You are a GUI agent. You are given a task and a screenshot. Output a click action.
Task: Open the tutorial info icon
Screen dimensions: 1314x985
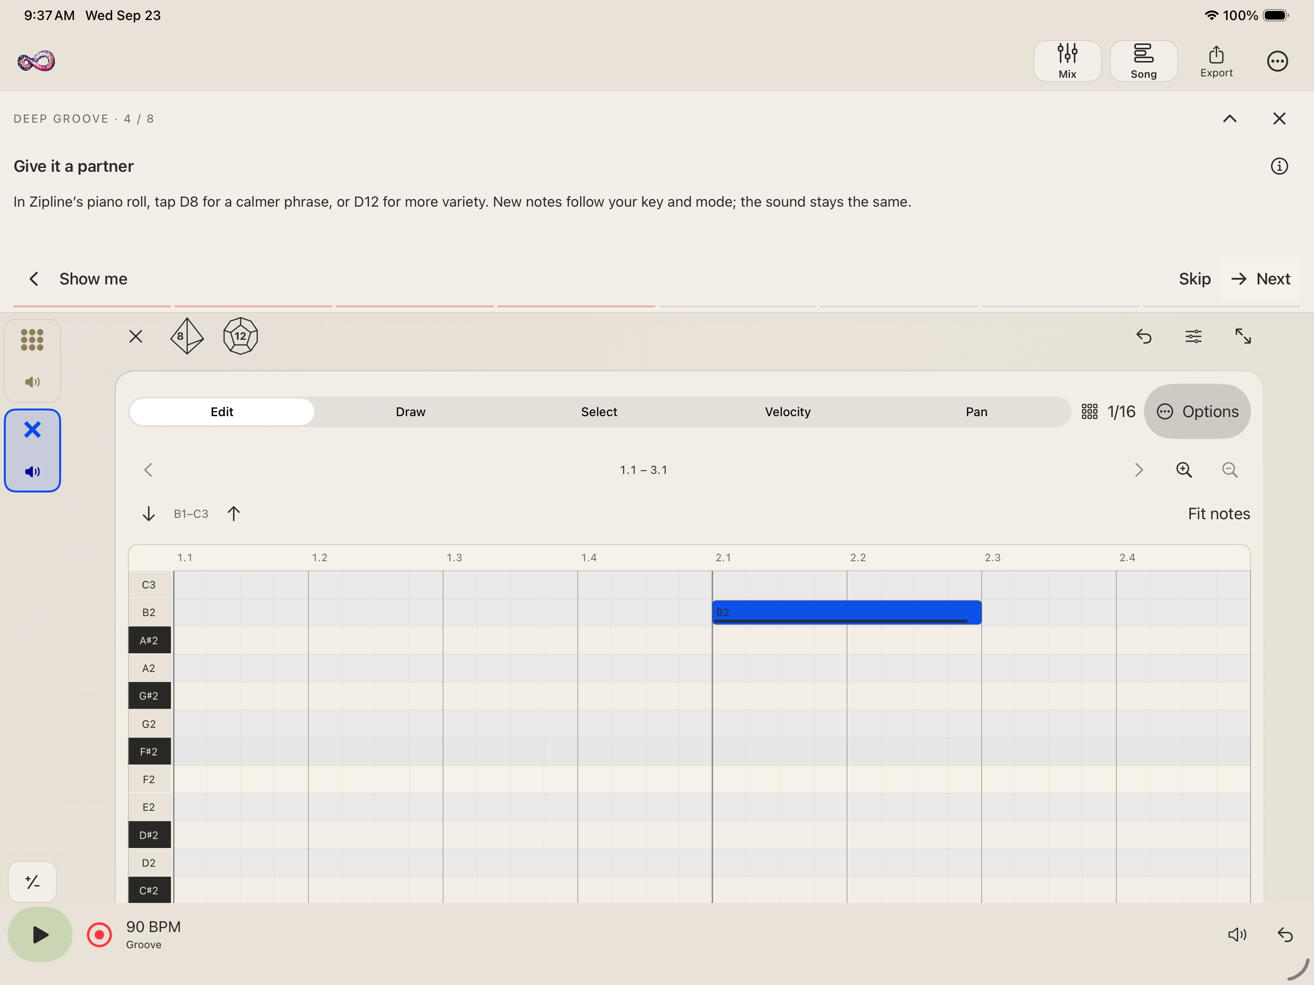click(1279, 166)
